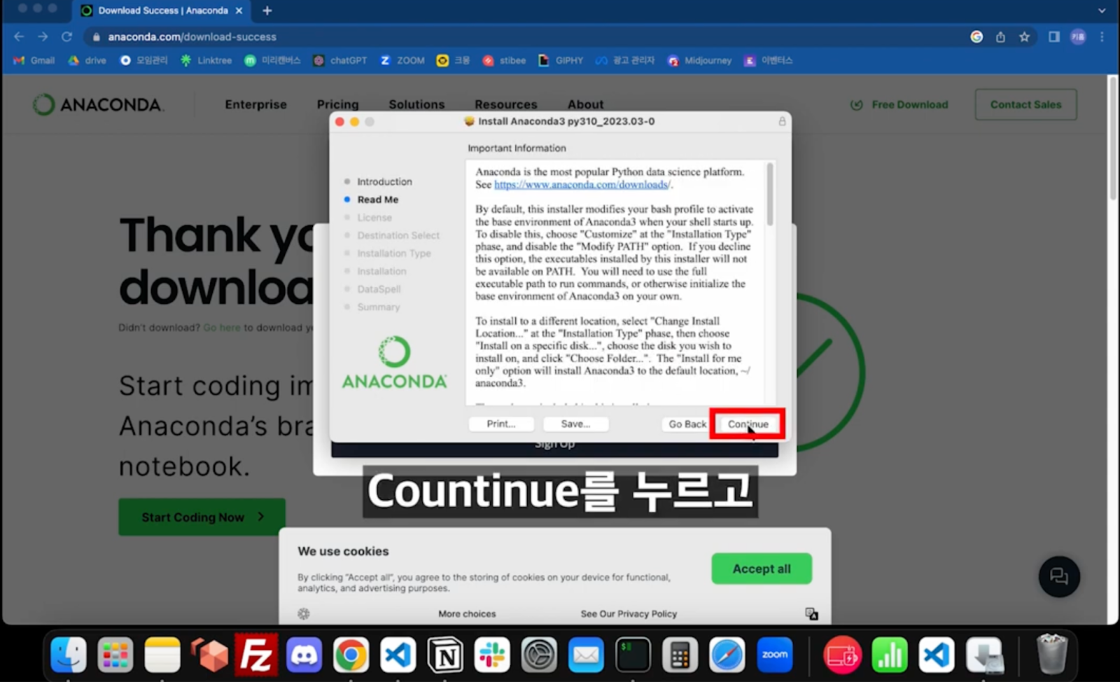Viewport: 1120px width, 682px height.
Task: Open the Pricing menu item
Action: coord(337,104)
